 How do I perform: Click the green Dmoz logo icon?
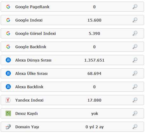[8, 113]
